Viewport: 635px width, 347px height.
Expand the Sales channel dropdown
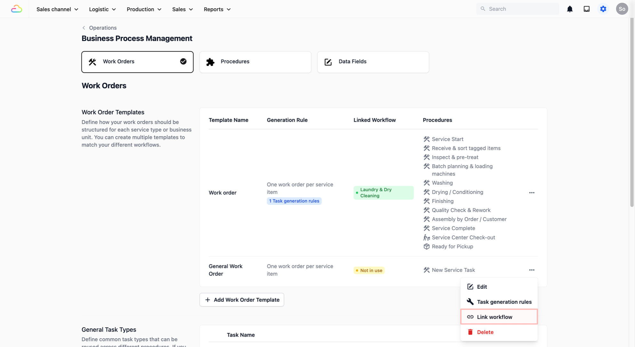57,9
